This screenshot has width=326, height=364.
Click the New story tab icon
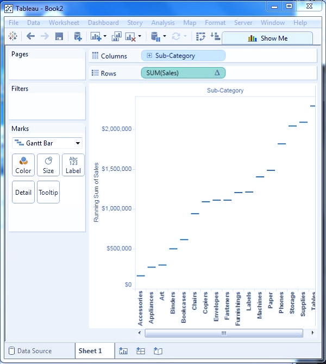(x=158, y=351)
